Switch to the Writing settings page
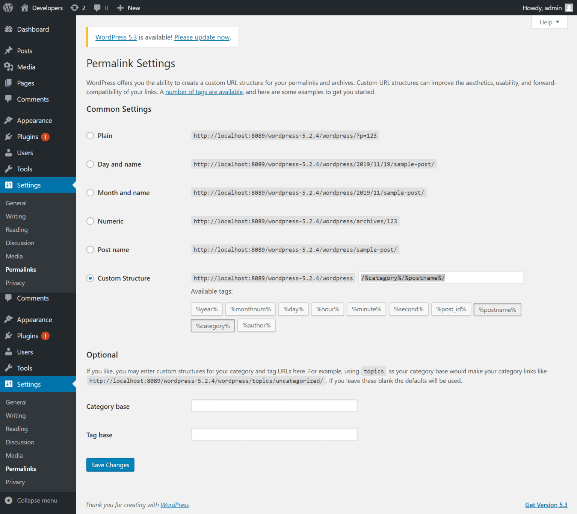The image size is (577, 514). coord(15,216)
